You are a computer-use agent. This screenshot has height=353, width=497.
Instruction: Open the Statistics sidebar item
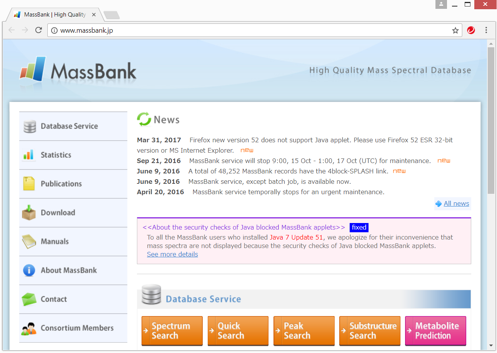pos(73,155)
